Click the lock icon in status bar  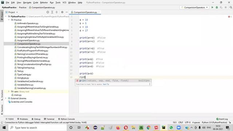(x=230, y=123)
